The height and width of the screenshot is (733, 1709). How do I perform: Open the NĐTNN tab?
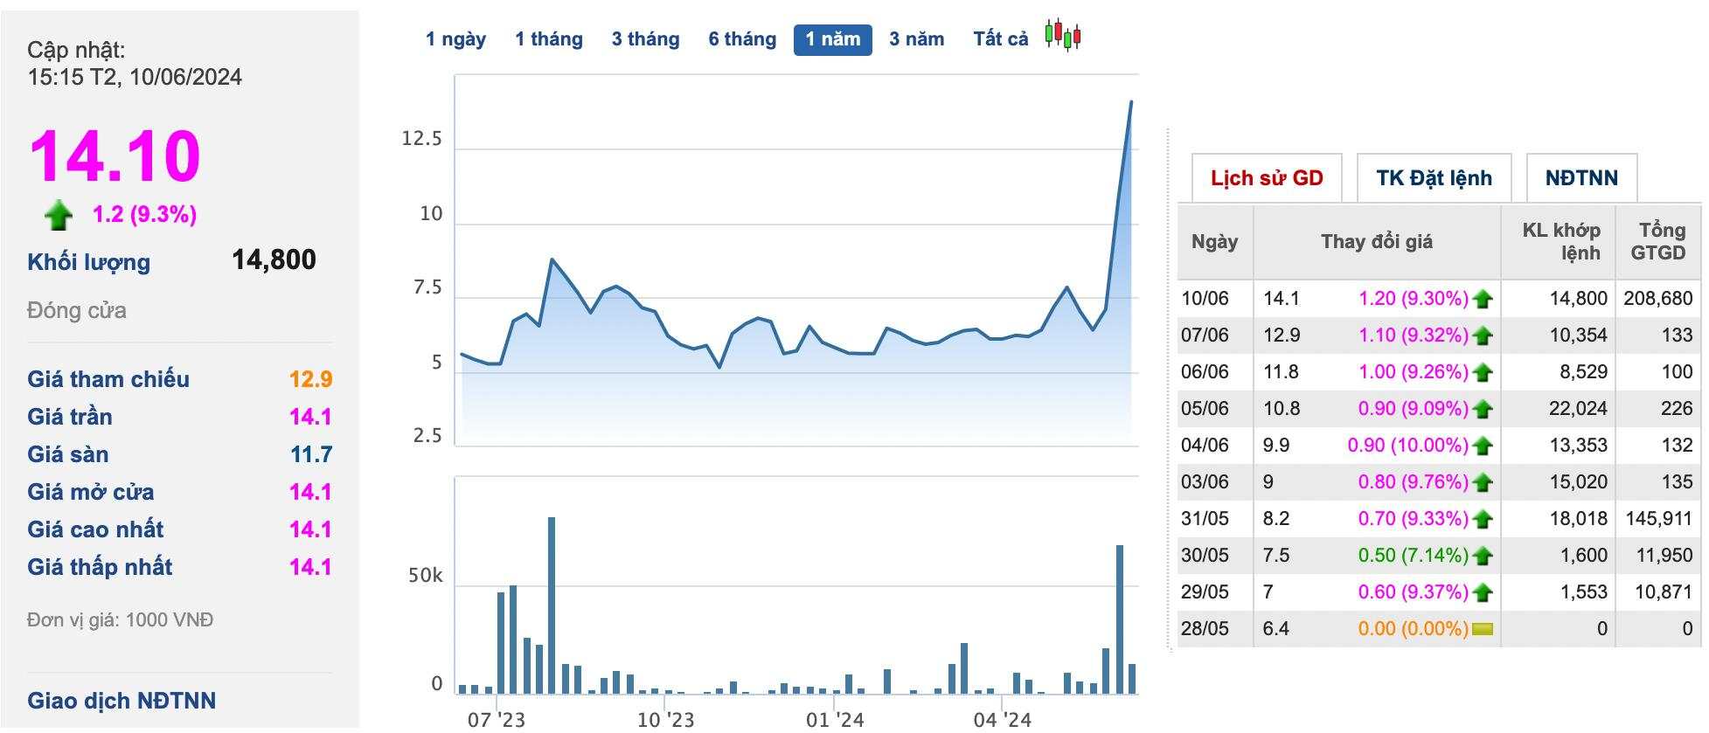(1581, 178)
